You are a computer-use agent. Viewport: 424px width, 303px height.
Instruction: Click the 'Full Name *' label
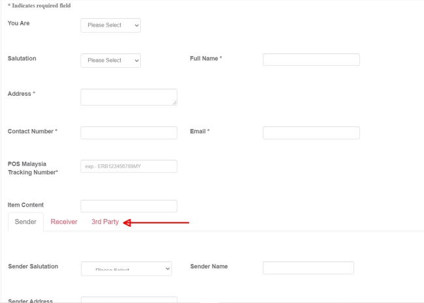point(205,59)
